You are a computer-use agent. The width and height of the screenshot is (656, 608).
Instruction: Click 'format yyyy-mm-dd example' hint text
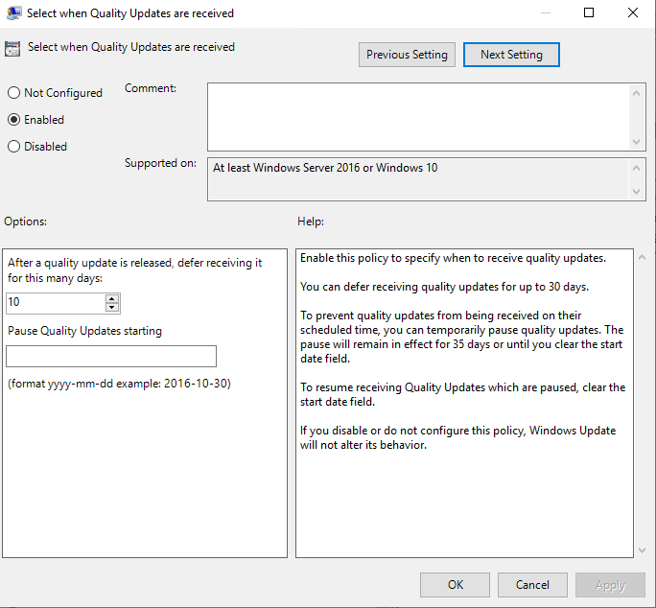click(x=119, y=384)
